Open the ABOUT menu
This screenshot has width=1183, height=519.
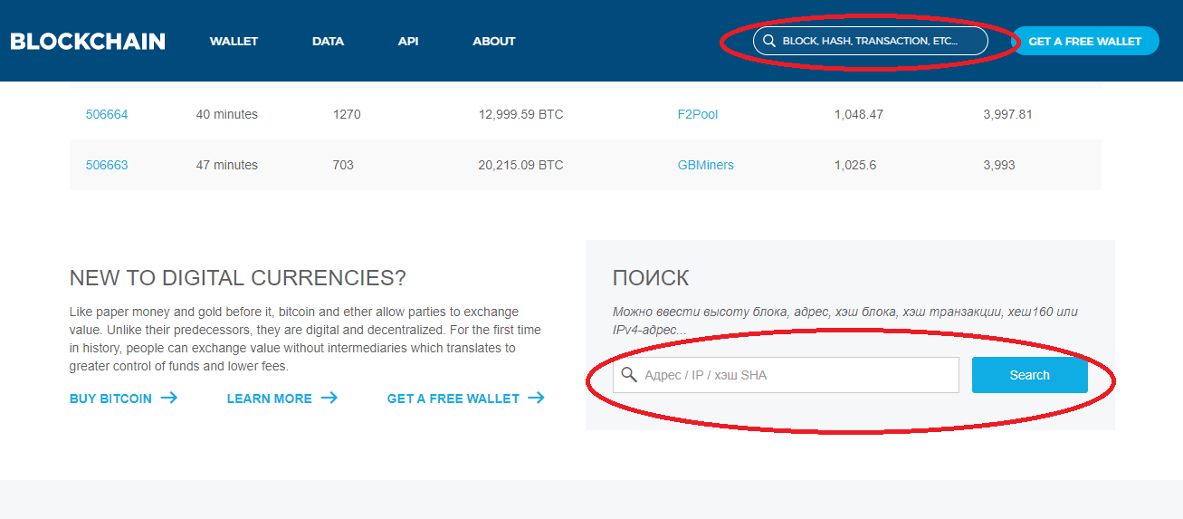click(494, 41)
